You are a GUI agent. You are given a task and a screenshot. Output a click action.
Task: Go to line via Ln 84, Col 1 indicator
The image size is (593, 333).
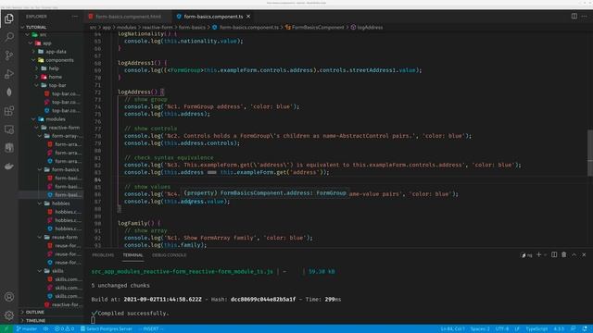(452, 329)
